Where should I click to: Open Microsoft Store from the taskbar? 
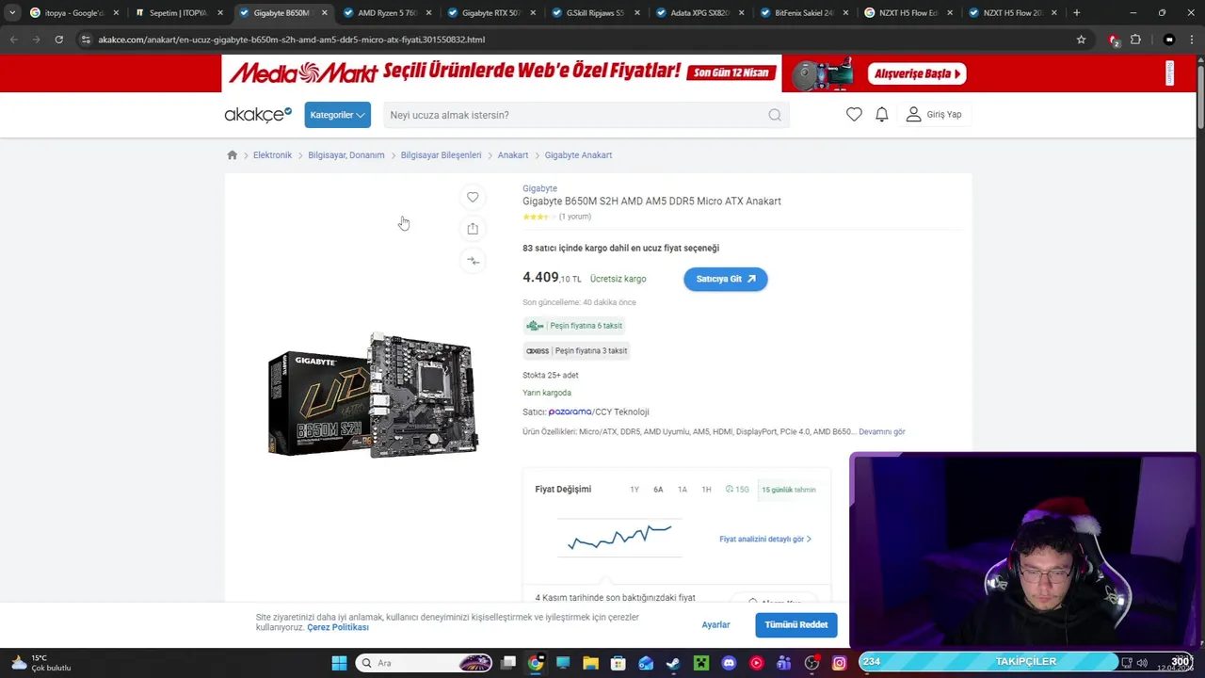618,663
